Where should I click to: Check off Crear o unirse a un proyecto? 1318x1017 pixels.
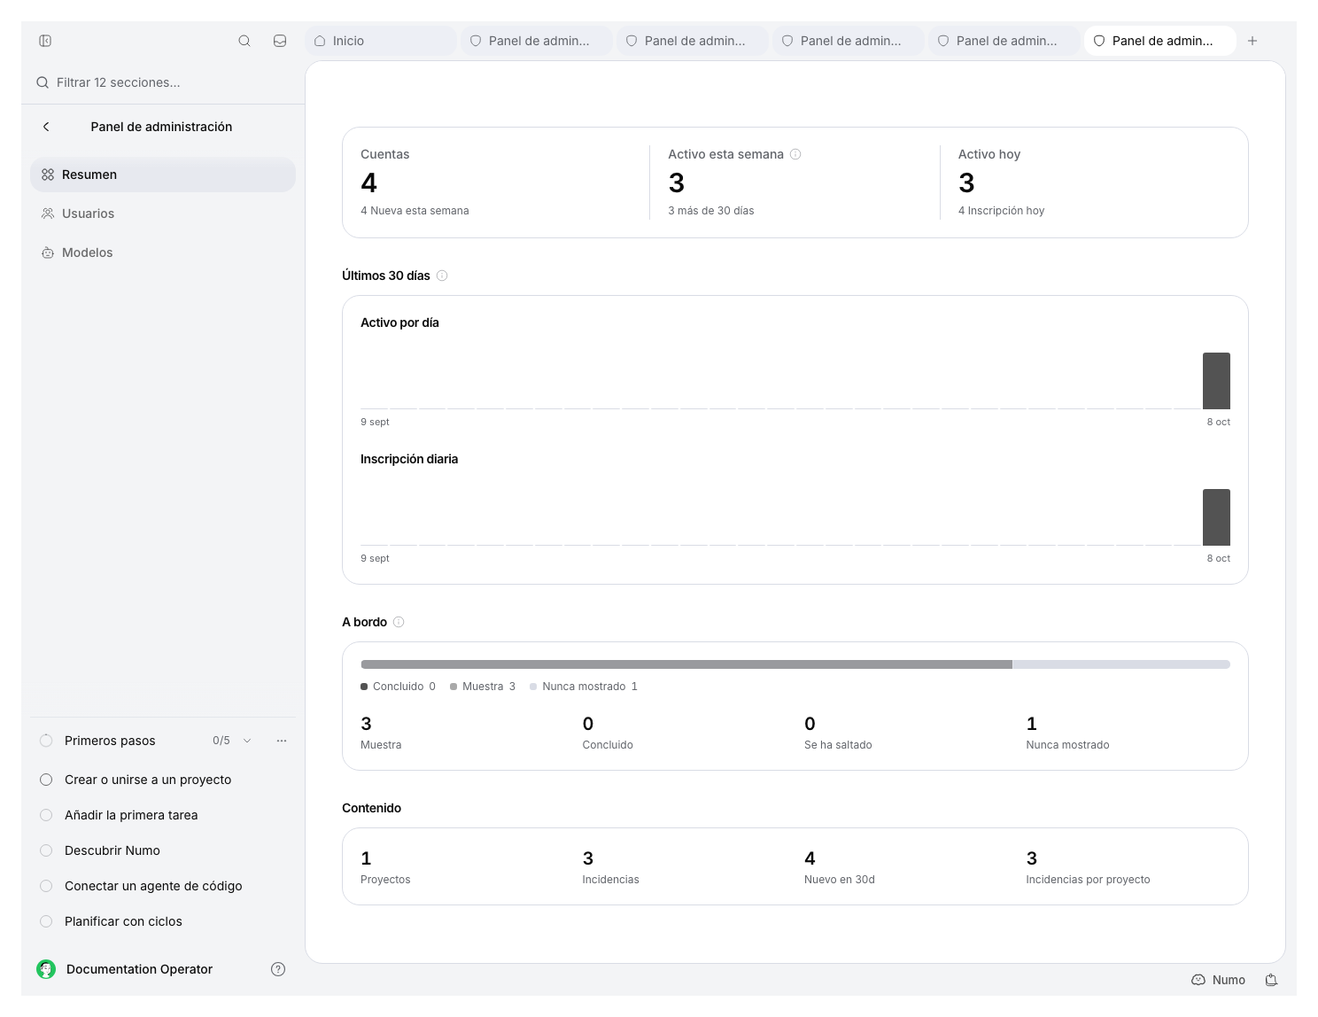coord(46,780)
